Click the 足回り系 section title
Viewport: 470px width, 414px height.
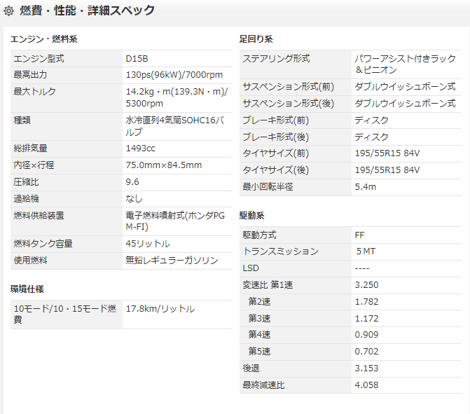256,39
